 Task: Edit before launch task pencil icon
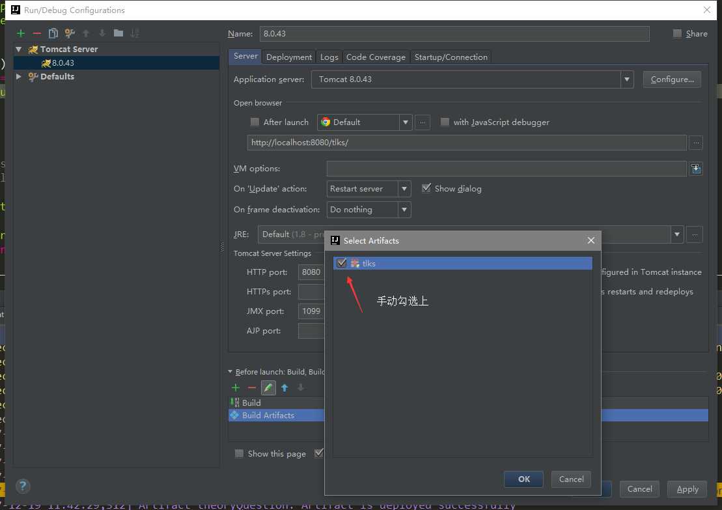pos(268,388)
